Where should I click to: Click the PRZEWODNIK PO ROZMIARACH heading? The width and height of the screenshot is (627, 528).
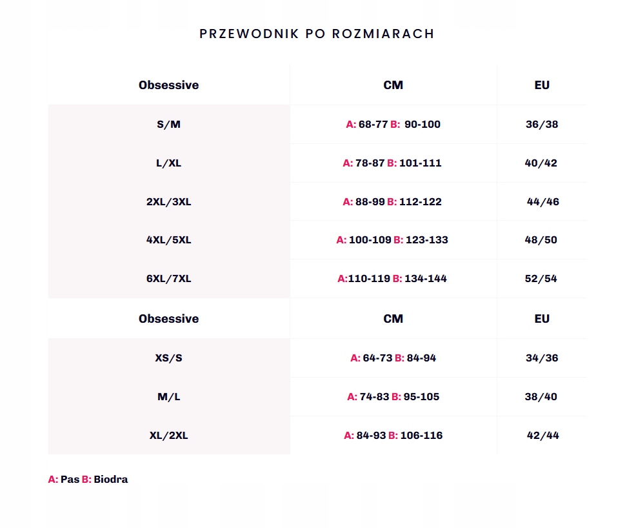pyautogui.click(x=317, y=34)
